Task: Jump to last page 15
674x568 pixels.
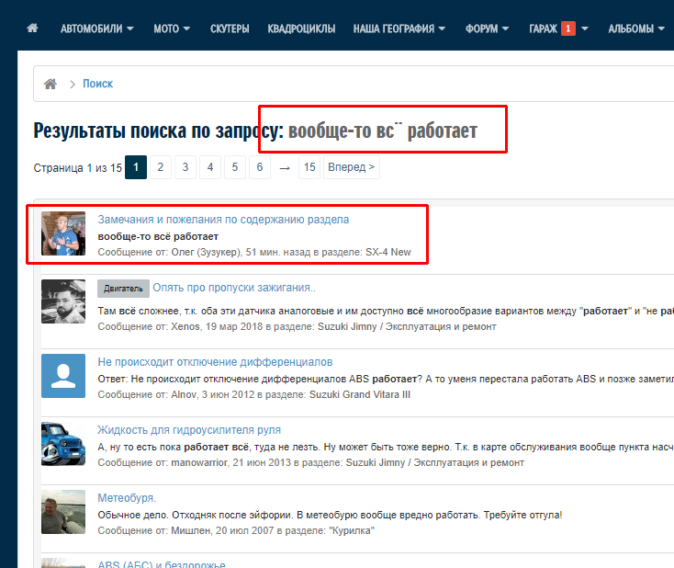Action: (309, 167)
